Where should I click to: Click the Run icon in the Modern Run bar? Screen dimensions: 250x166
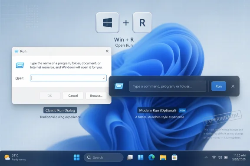click(119, 86)
